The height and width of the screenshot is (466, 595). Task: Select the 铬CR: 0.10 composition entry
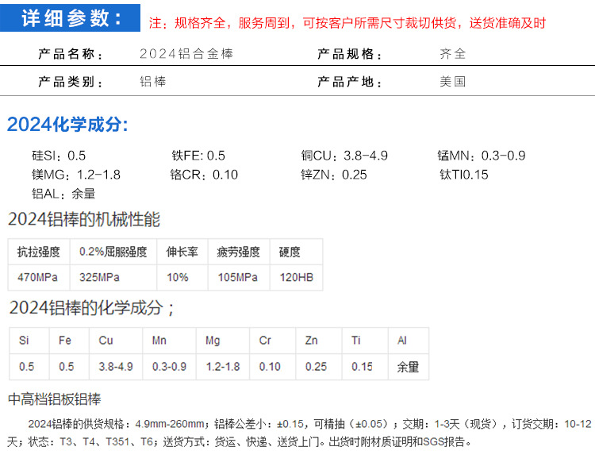204,175
